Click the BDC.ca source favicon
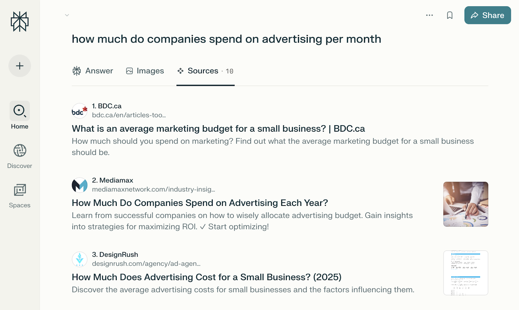Viewport: 519px width, 310px height. [x=79, y=111]
